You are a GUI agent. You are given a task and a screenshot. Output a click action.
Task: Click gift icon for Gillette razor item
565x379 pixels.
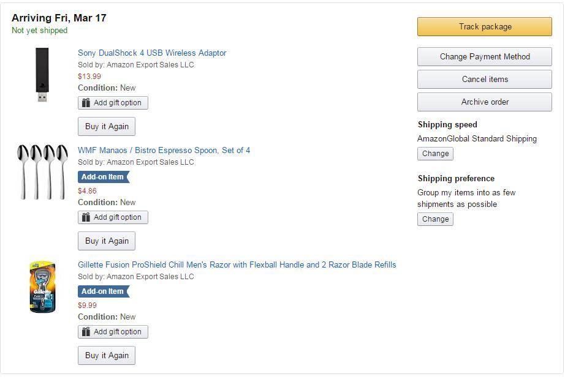point(86,332)
